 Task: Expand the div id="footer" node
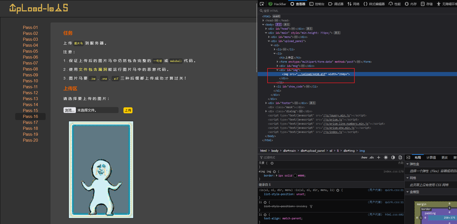pos(266,103)
